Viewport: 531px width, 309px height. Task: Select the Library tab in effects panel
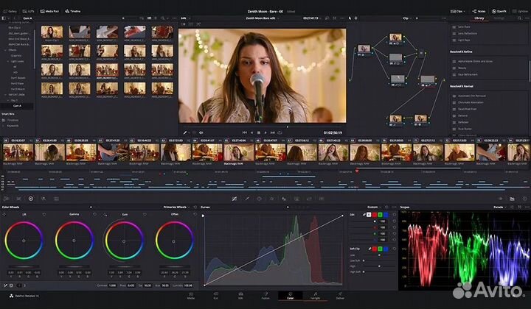point(479,18)
